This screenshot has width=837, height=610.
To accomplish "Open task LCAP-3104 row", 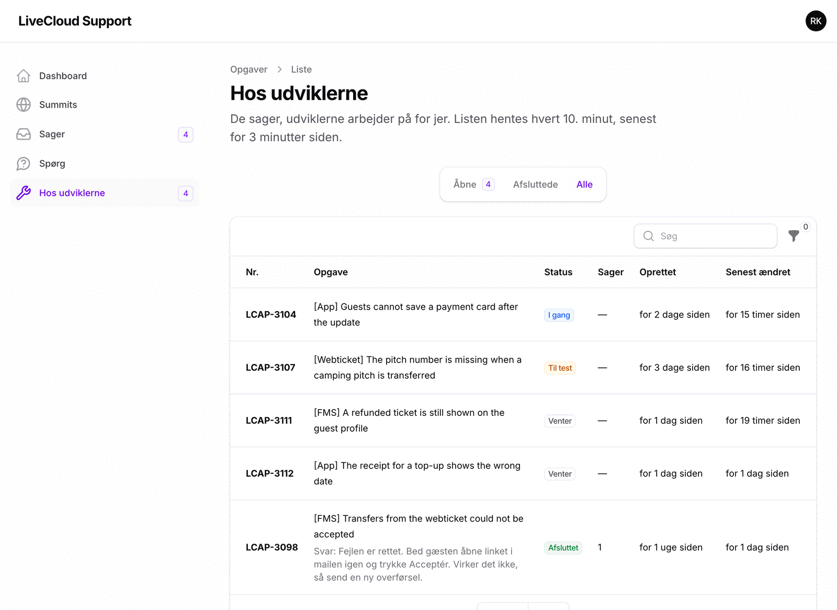I will tap(523, 314).
